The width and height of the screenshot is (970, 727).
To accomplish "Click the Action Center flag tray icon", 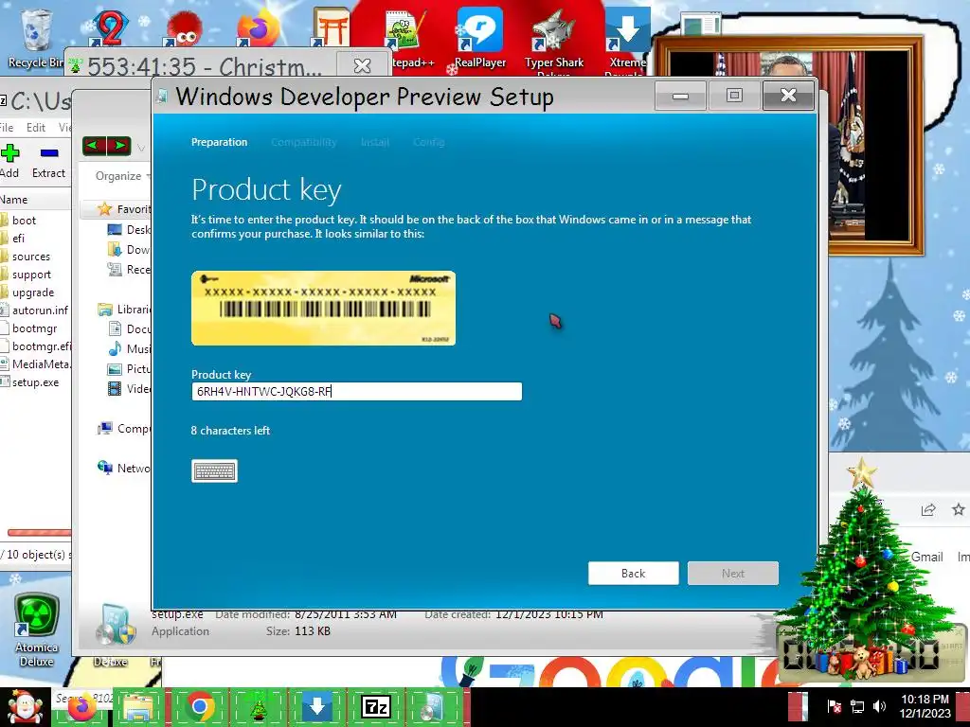I will click(x=834, y=706).
